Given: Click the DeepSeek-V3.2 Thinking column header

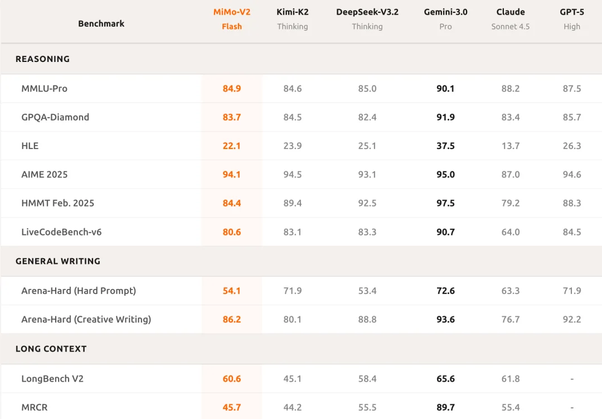Looking at the screenshot, I should pos(367,19).
